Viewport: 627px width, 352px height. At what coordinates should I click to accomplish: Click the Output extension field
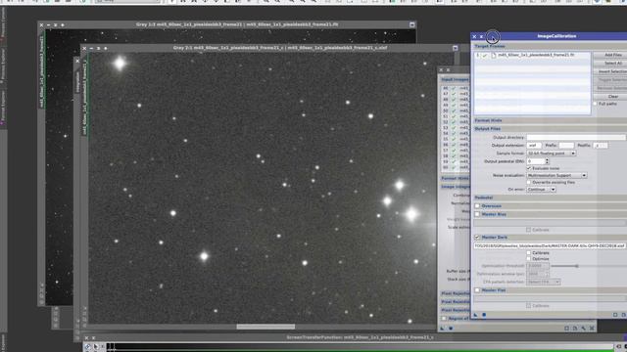tap(534, 146)
